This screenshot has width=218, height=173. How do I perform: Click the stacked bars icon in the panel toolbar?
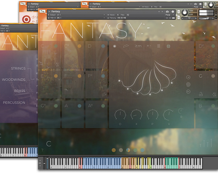click(x=159, y=46)
